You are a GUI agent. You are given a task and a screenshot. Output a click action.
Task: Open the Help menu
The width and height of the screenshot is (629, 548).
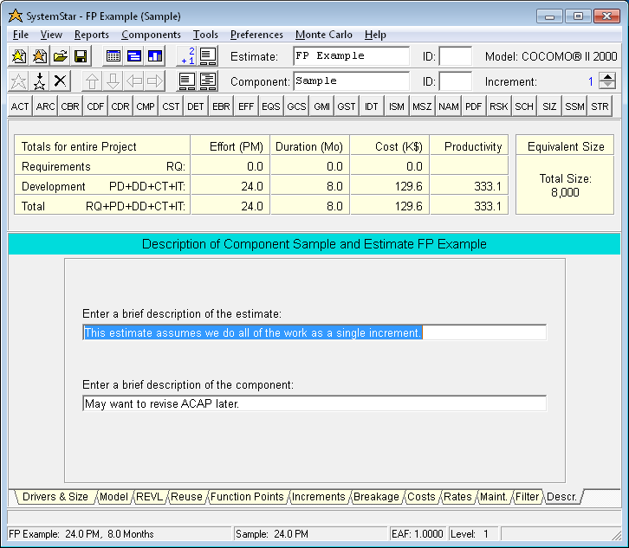(375, 35)
